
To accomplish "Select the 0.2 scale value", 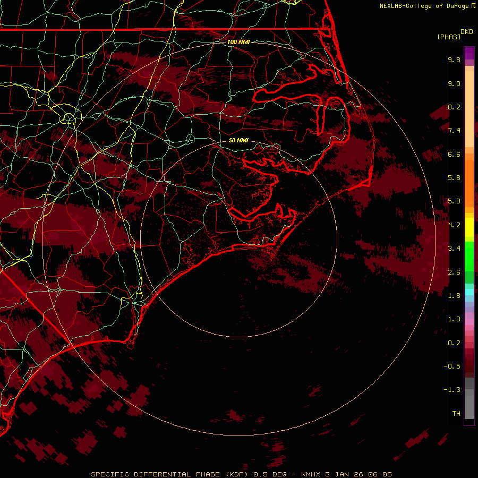I will (x=454, y=343).
